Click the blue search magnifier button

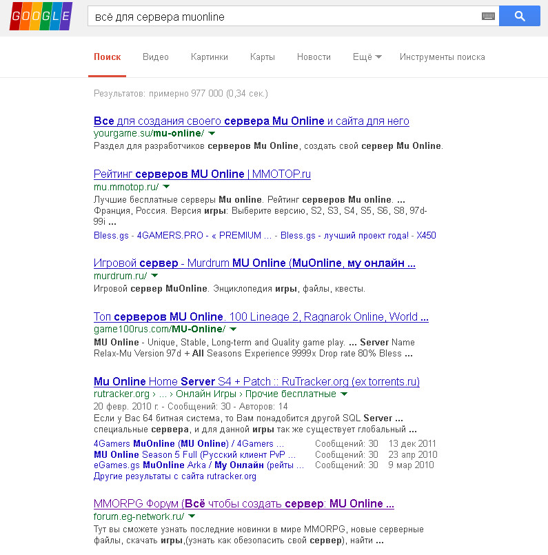coord(519,16)
